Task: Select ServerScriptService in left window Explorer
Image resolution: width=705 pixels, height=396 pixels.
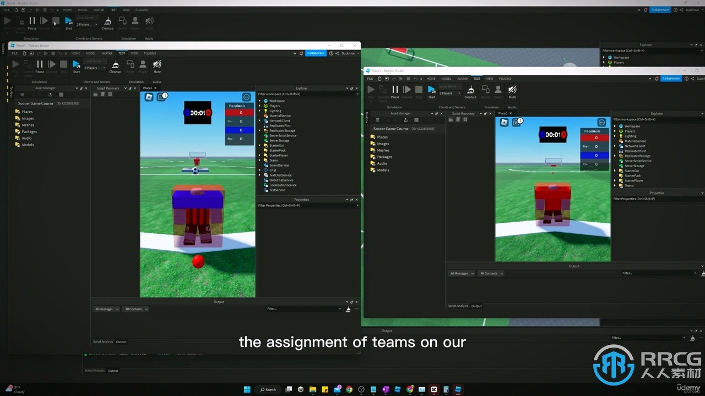Action: [x=283, y=135]
